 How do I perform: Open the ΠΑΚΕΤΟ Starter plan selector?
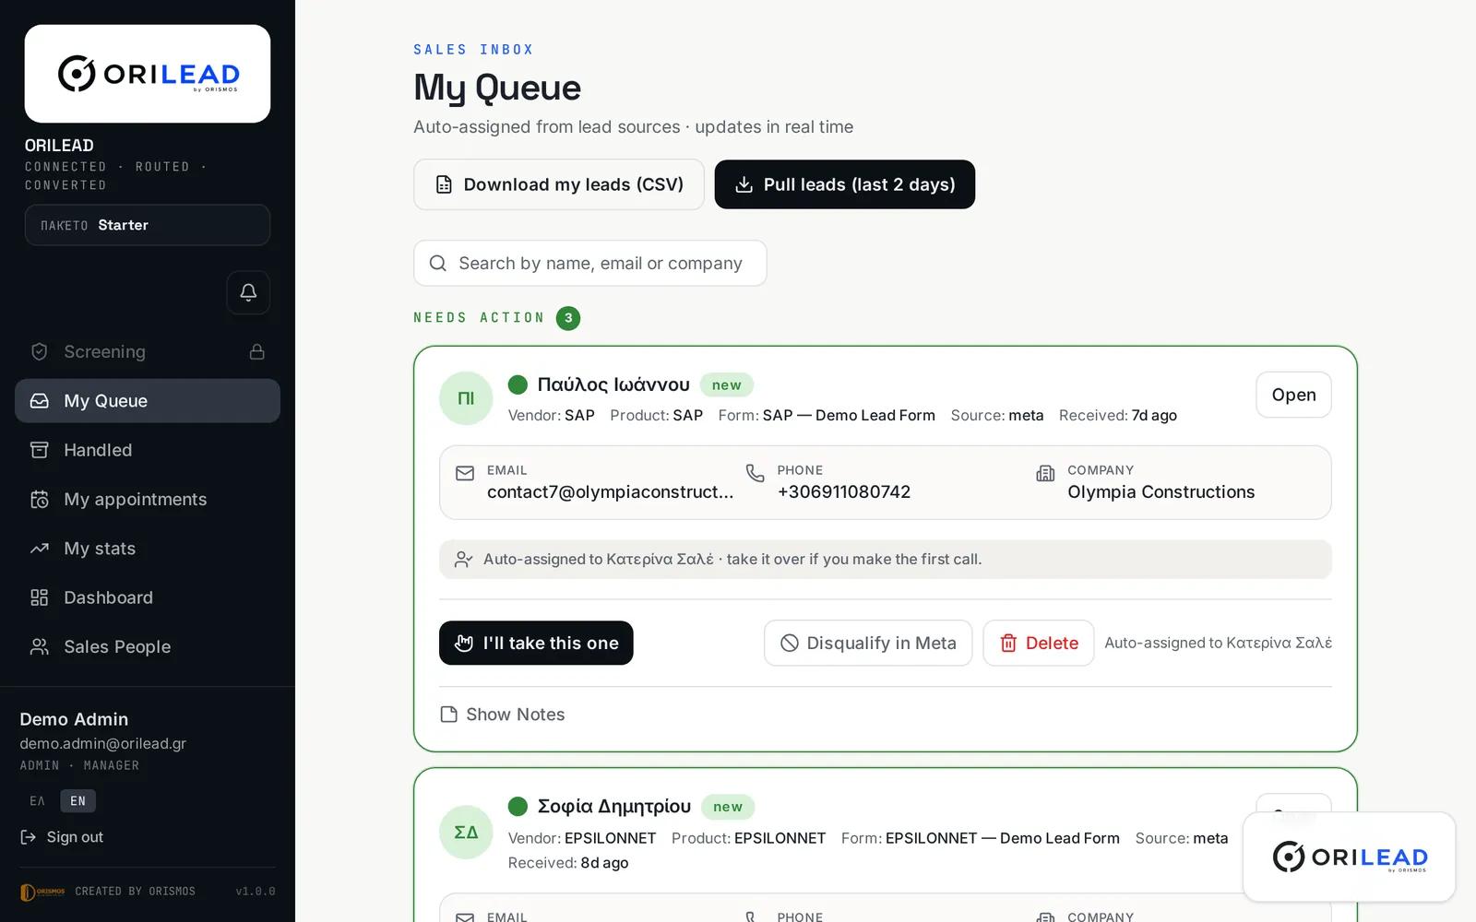pyautogui.click(x=148, y=225)
